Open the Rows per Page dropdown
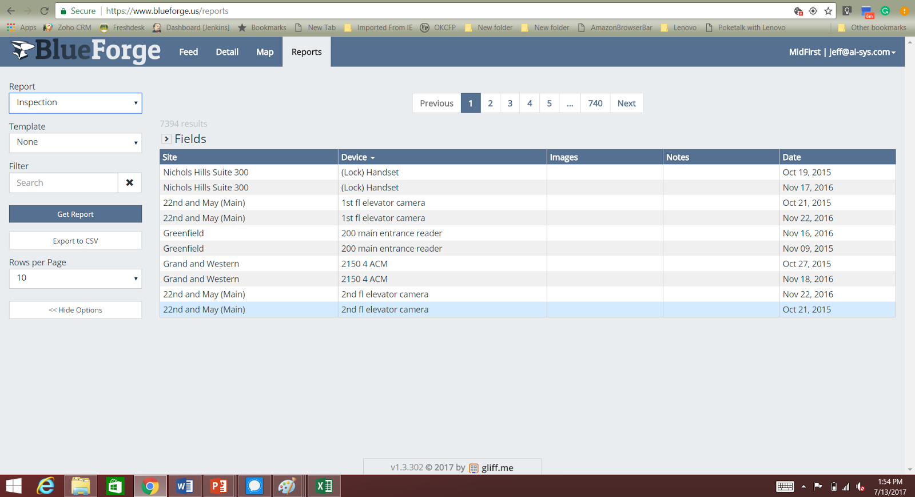This screenshot has width=915, height=497. tap(75, 279)
